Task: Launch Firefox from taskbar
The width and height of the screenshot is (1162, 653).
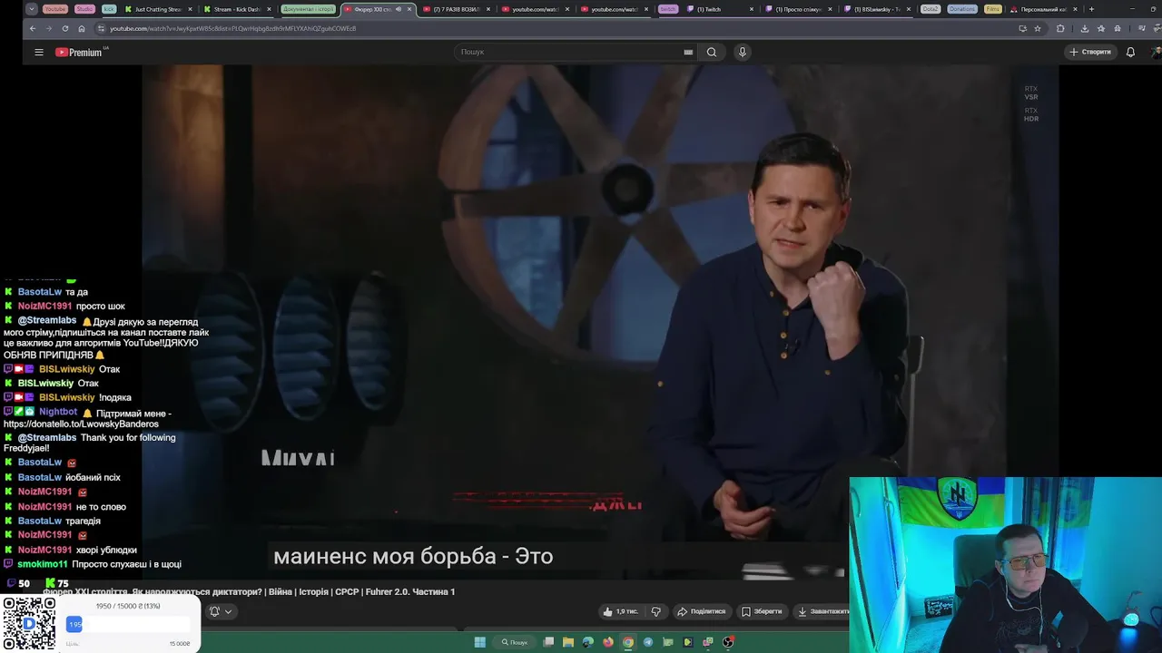Action: 608,642
